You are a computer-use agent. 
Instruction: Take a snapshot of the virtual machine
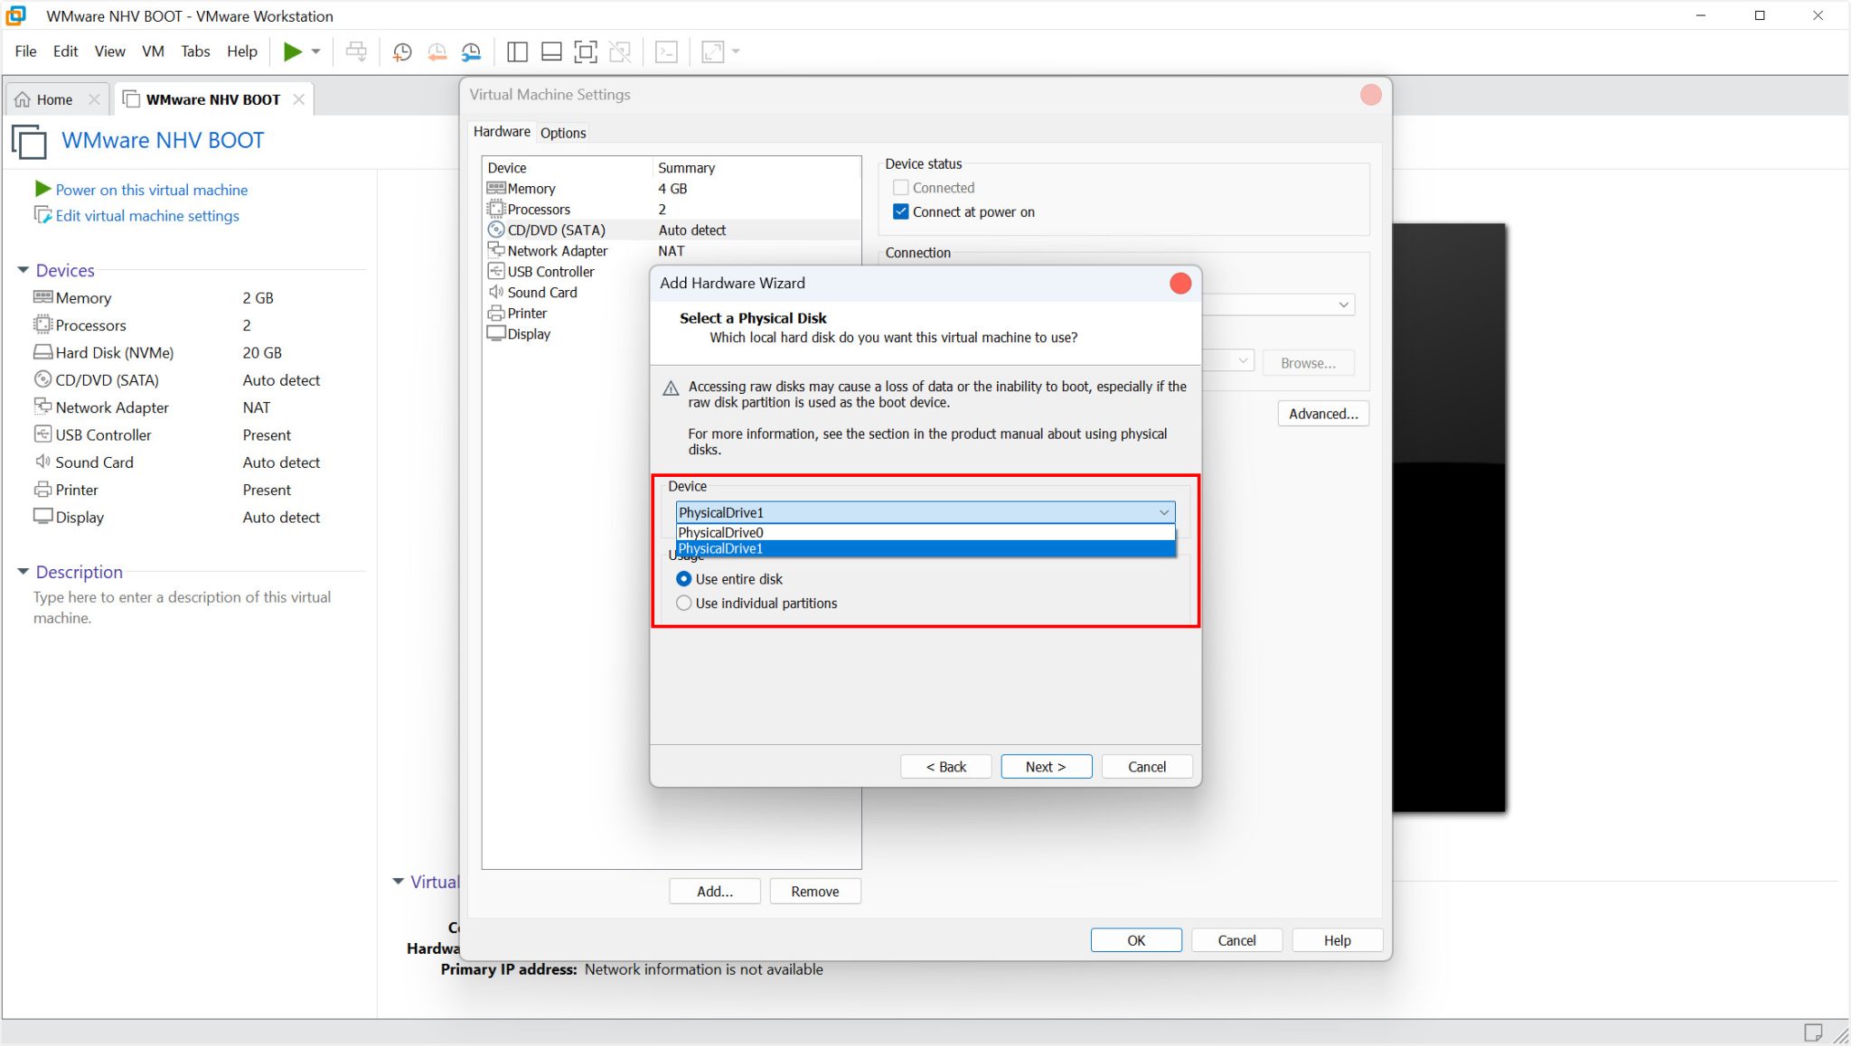[400, 51]
